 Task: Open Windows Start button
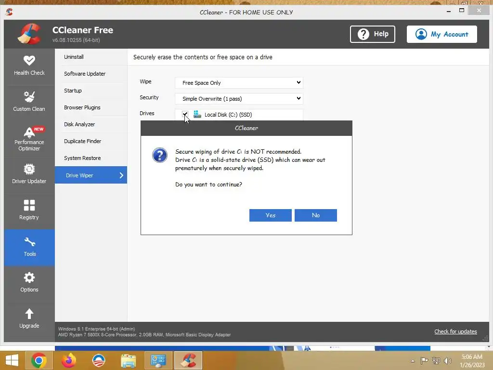[12, 360]
